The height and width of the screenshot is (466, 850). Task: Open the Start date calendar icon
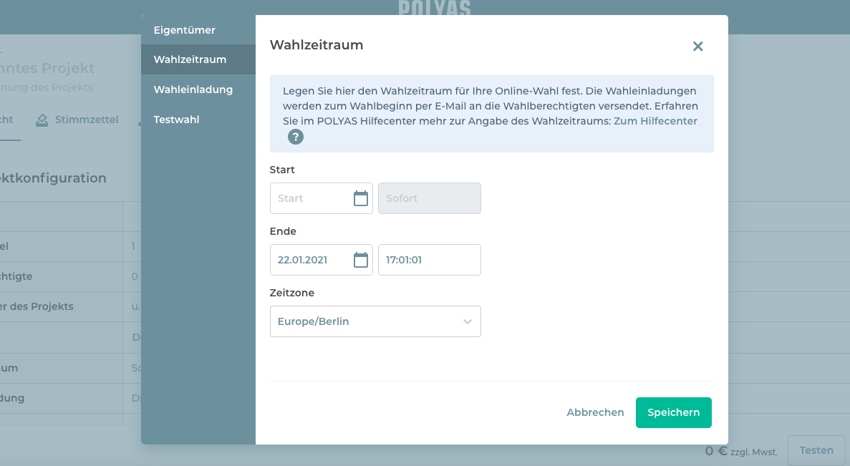point(361,198)
